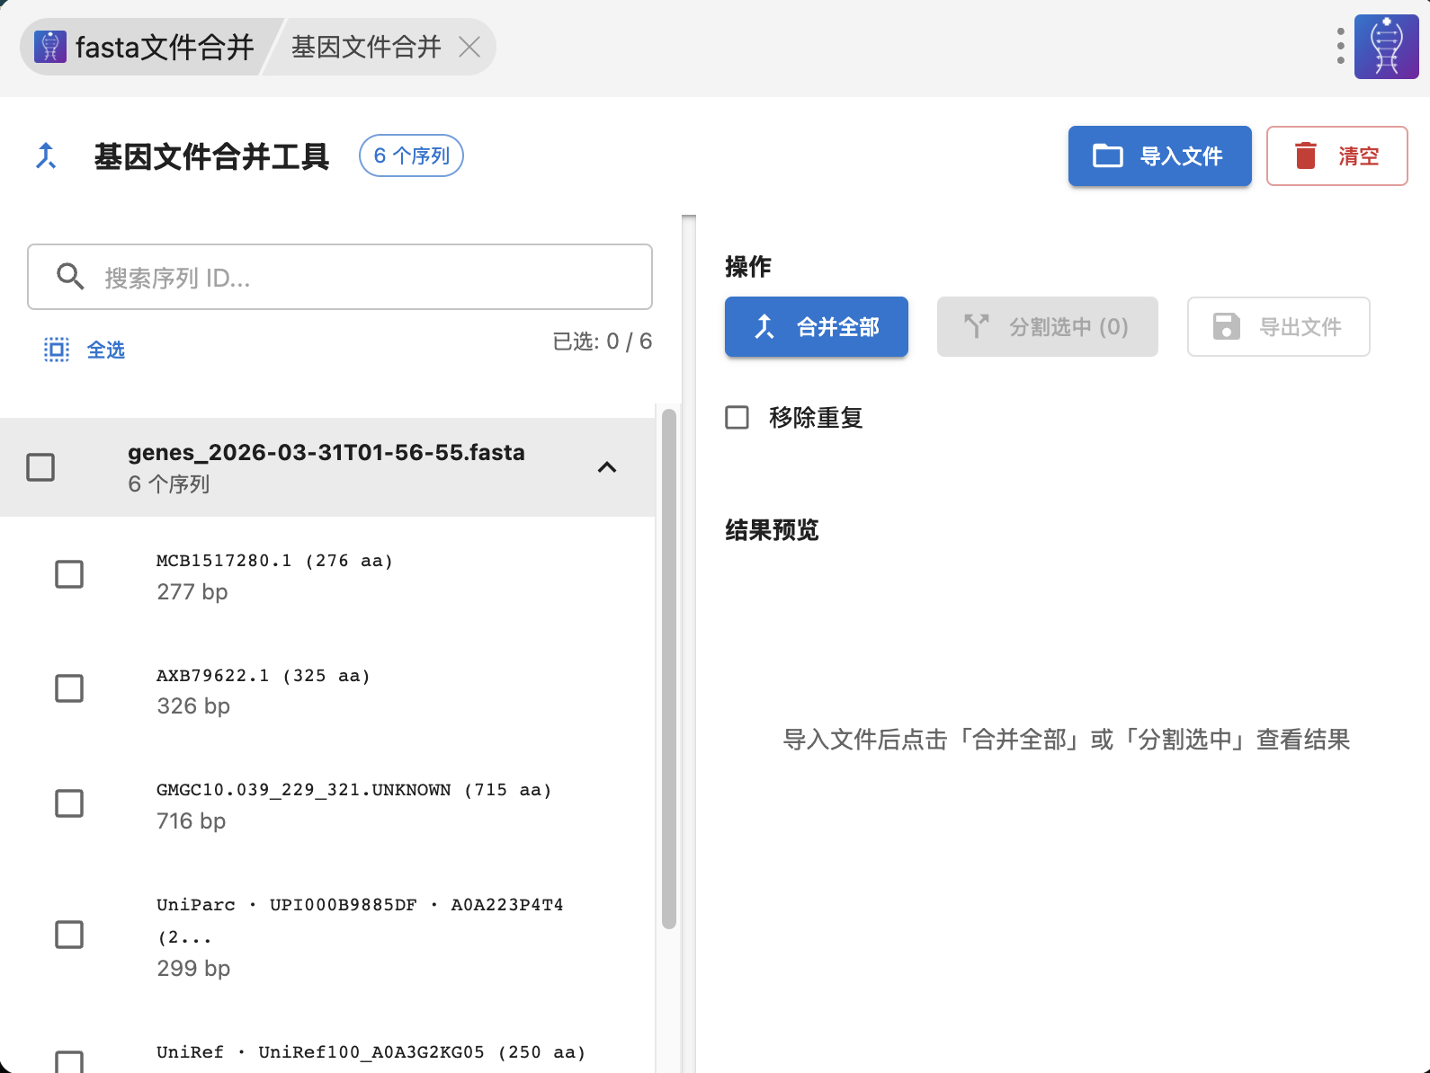Click the save icon in 导出文件 button
The width and height of the screenshot is (1430, 1073).
pyautogui.click(x=1226, y=327)
